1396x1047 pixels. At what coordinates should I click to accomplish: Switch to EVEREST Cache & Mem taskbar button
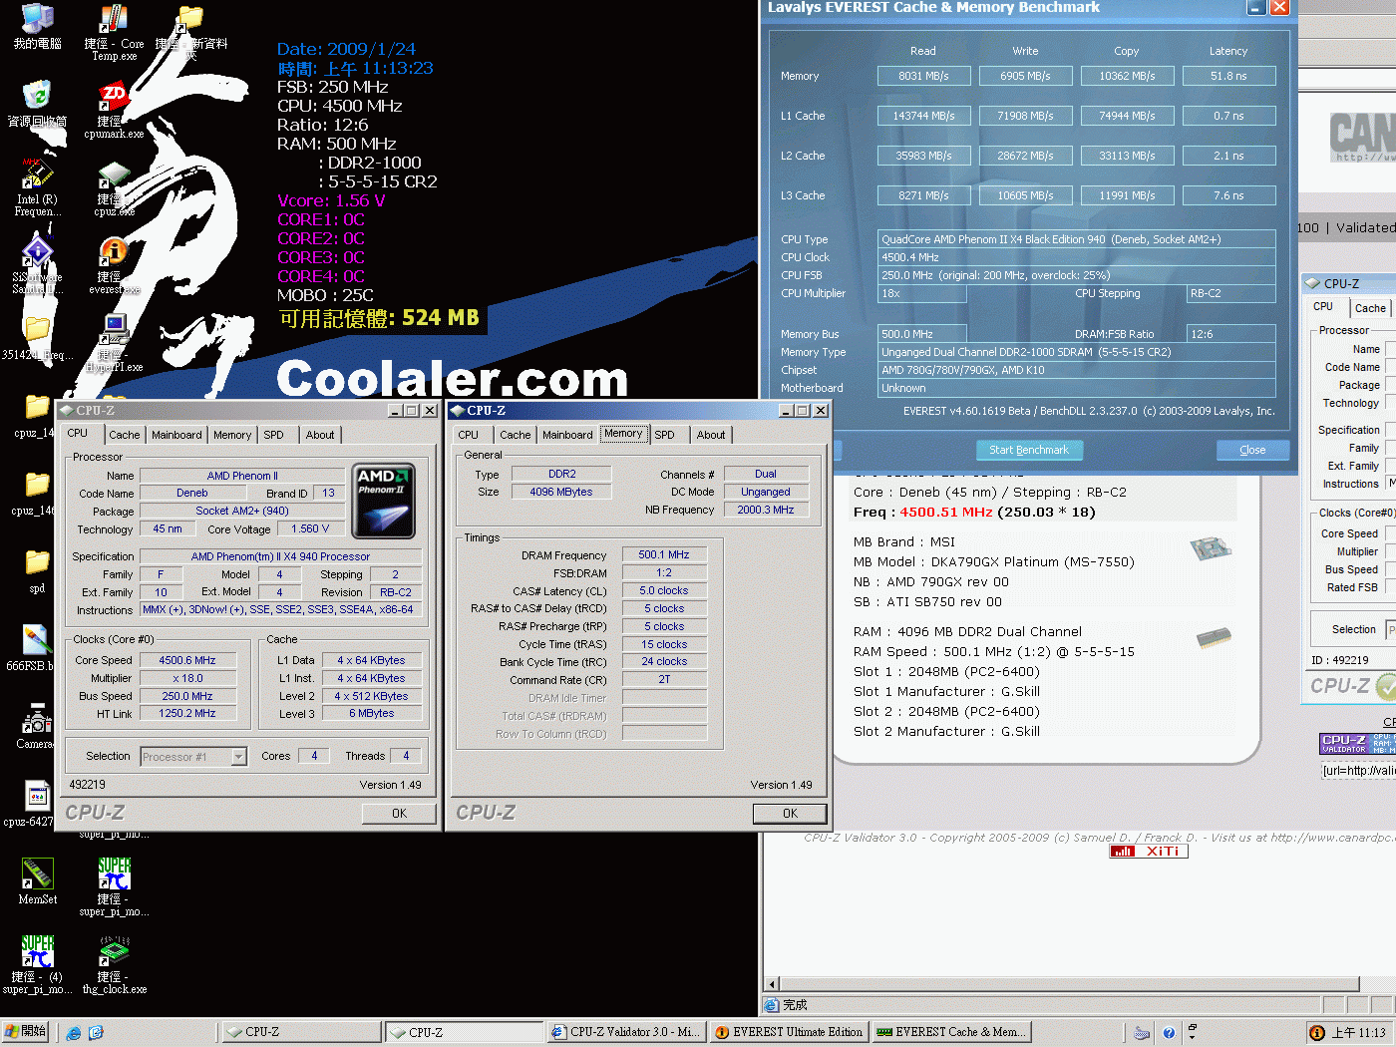click(x=951, y=1032)
